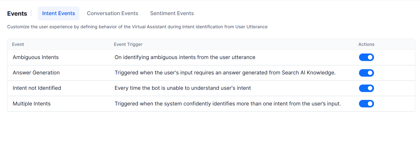Turn off the Answer Generation toggle
Viewport: 420px width, 148px height.
click(x=366, y=73)
